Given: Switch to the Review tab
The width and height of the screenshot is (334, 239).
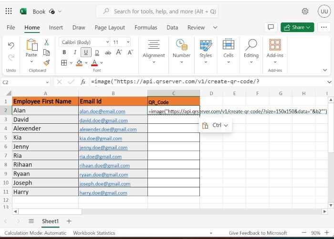Looking at the screenshot, I should click(196, 28).
